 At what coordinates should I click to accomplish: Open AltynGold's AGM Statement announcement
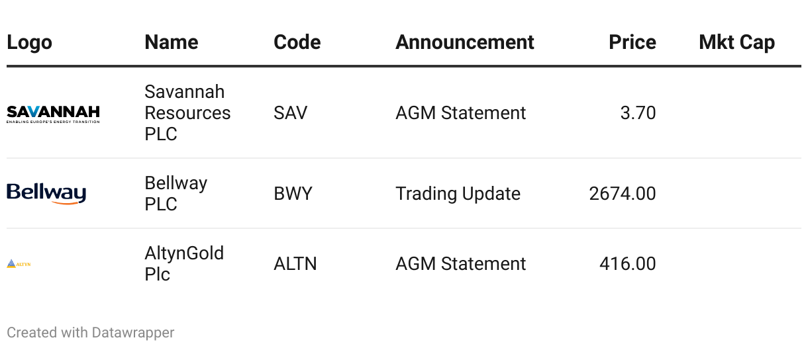460,264
